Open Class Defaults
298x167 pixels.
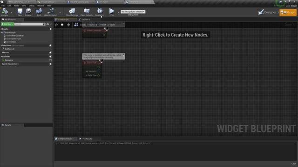pos(87,12)
